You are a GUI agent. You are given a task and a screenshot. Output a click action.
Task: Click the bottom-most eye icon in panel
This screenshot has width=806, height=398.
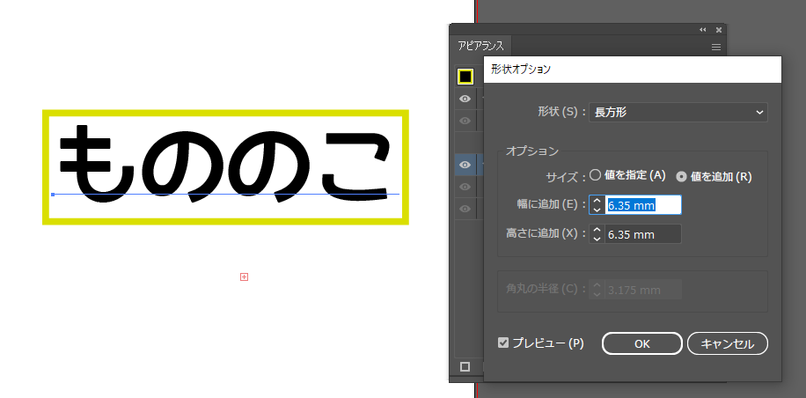tap(465, 210)
